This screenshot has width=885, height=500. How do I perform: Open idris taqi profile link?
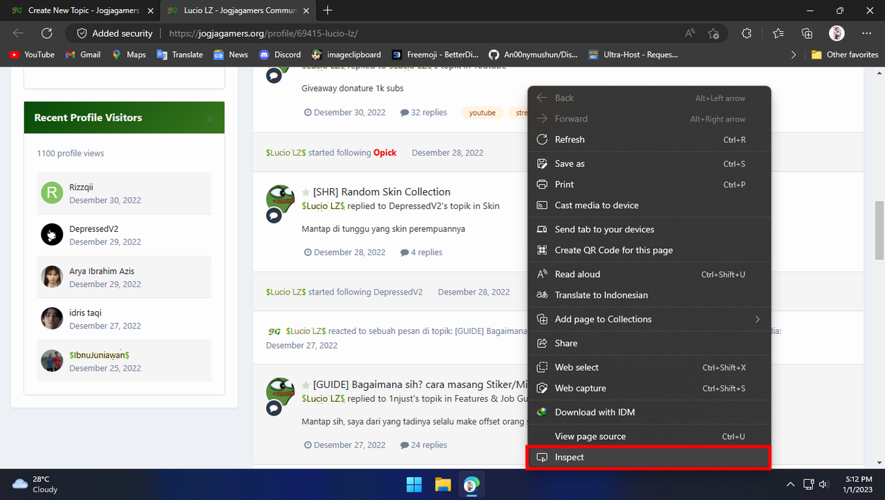coord(85,313)
